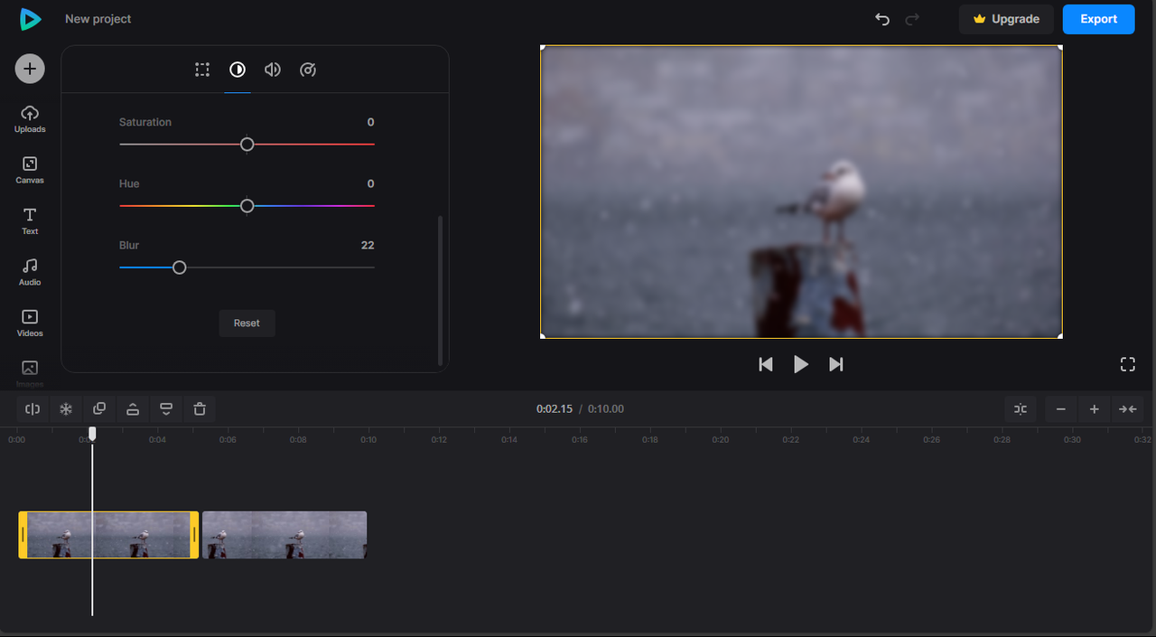Toggle timeline snapping icon
The width and height of the screenshot is (1156, 637).
pos(1021,409)
